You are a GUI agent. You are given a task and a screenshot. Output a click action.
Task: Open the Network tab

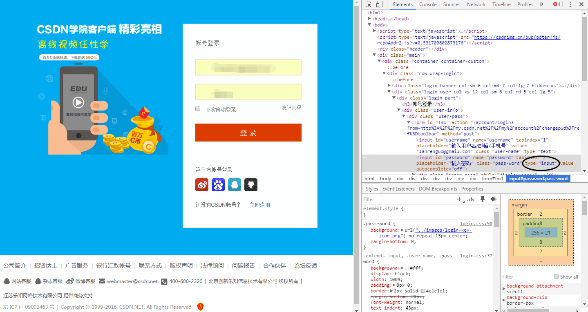click(x=476, y=4)
